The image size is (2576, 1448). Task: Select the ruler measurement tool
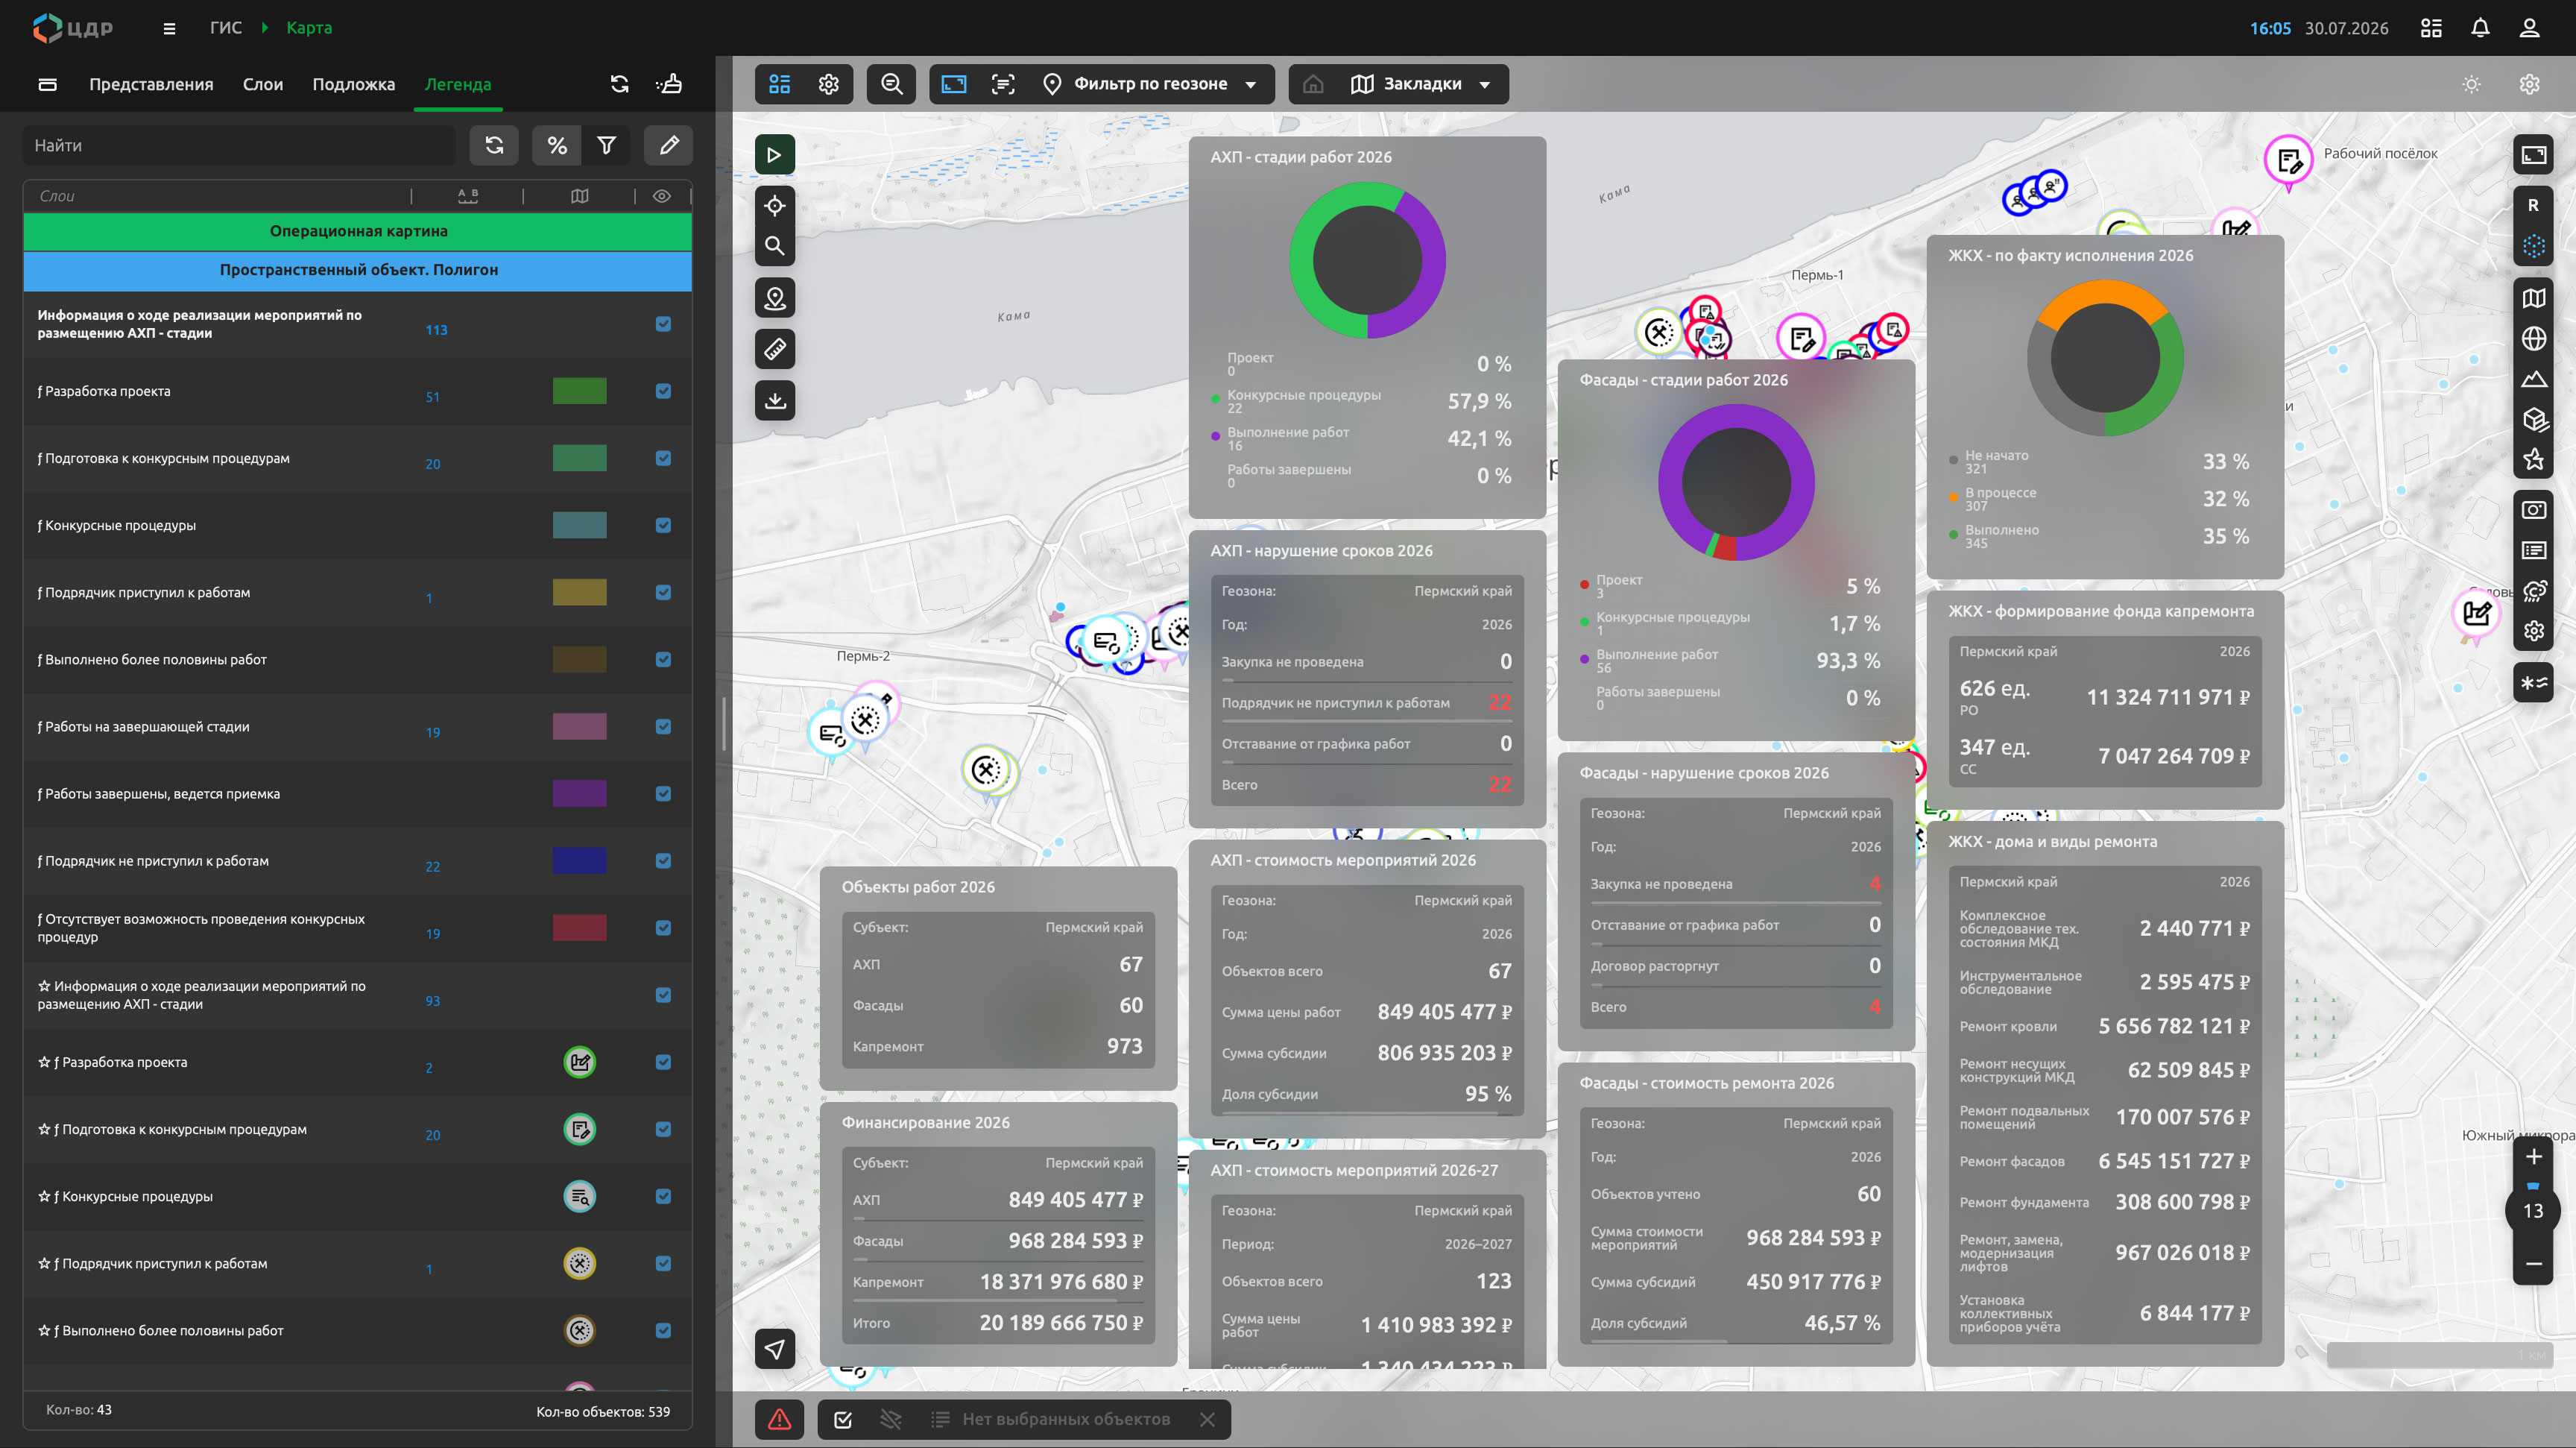tap(774, 349)
